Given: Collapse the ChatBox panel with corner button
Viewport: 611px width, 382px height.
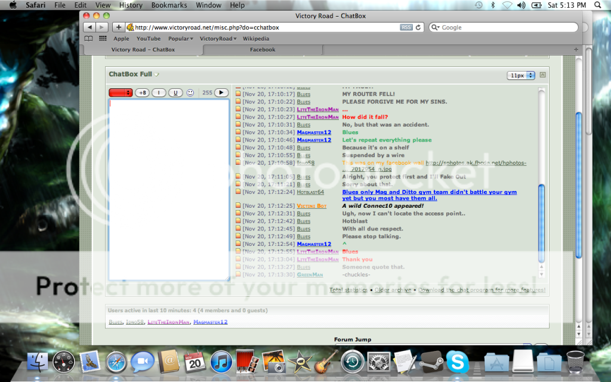Looking at the screenshot, I should pyautogui.click(x=542, y=75).
